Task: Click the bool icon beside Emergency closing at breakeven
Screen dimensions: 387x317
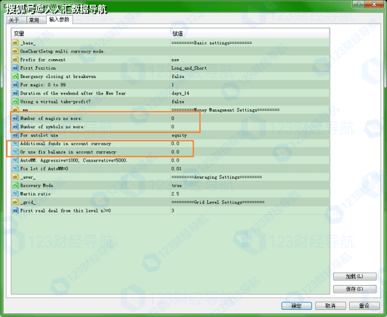Action: click(15, 76)
